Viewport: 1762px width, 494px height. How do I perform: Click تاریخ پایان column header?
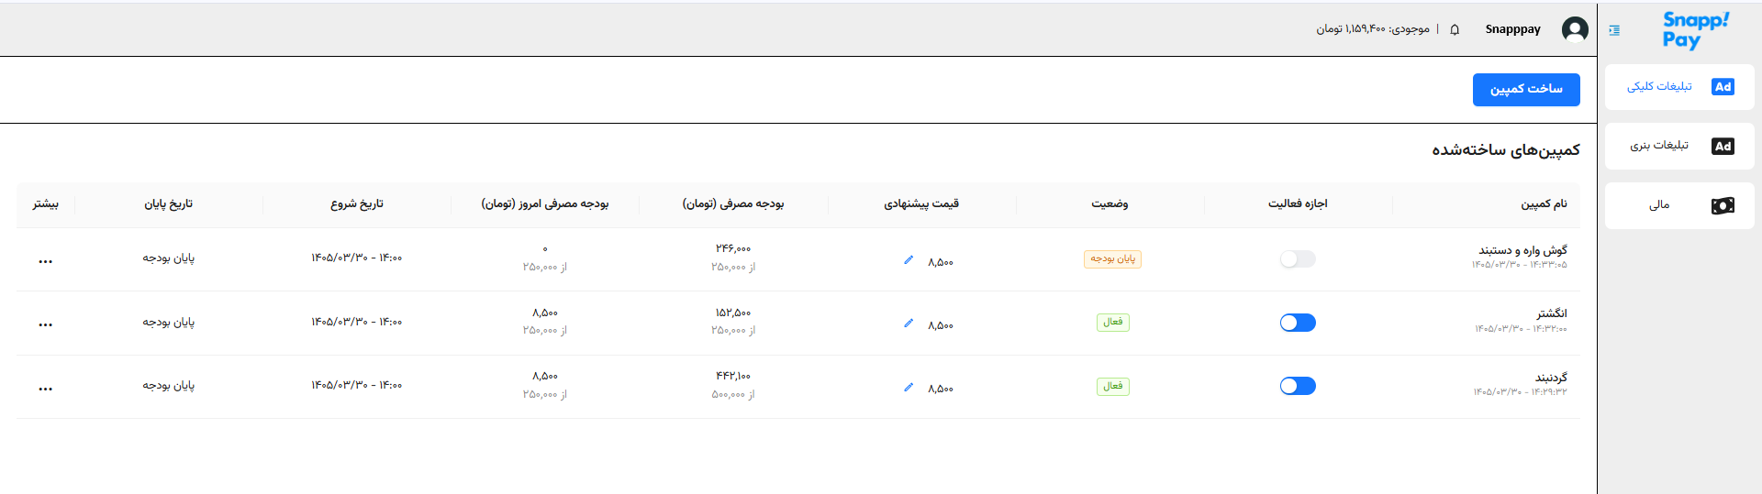click(x=169, y=203)
